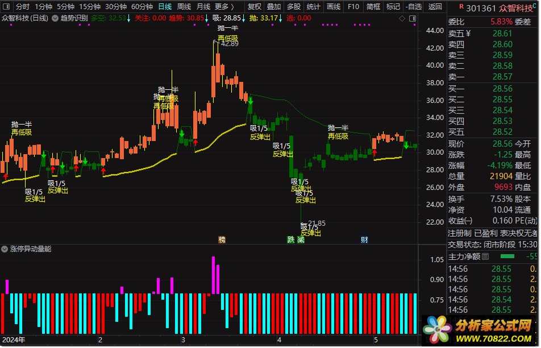Screen dimensions: 541x348
Task: Click the 42.89 high price label
Action: pyautogui.click(x=230, y=43)
